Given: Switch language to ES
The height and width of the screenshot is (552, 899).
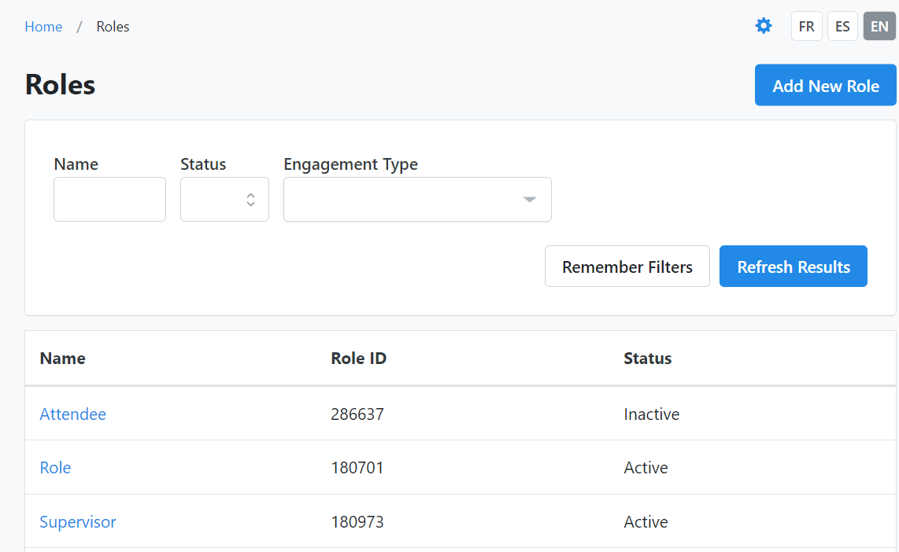Looking at the screenshot, I should point(842,26).
